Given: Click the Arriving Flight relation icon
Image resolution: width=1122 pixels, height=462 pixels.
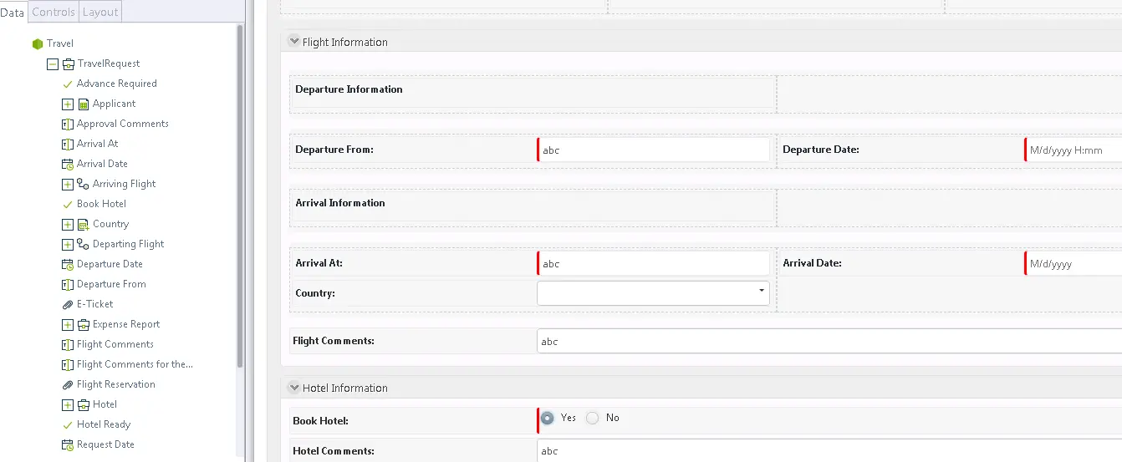Looking at the screenshot, I should pyautogui.click(x=84, y=184).
